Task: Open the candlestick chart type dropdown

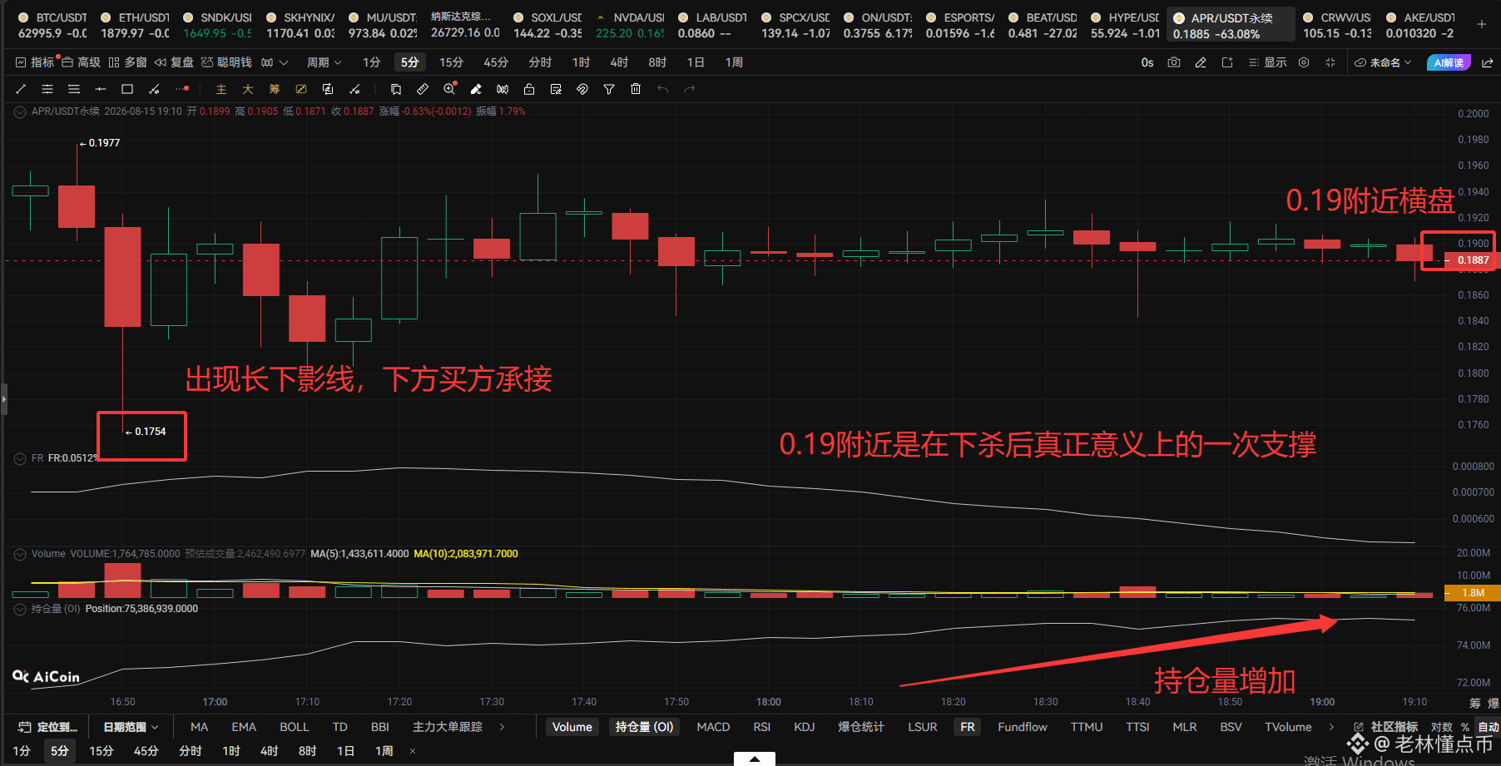Action: 274,62
